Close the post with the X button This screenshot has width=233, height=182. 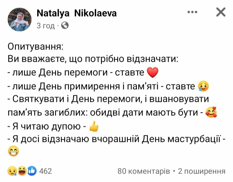(220, 13)
